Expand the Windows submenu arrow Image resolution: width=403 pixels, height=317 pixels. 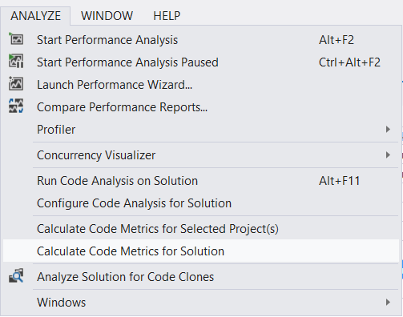(x=388, y=303)
